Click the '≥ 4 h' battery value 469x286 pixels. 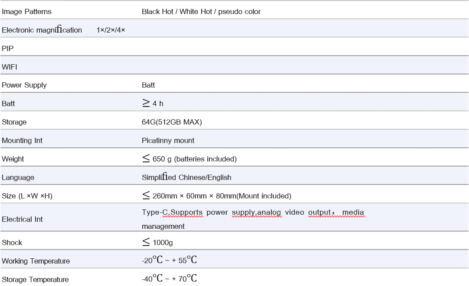point(152,103)
